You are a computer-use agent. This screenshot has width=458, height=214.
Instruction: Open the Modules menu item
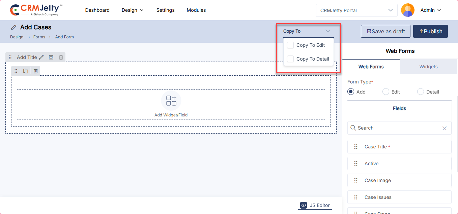[x=196, y=10]
